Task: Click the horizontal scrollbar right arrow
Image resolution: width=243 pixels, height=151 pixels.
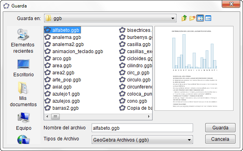Action: coord(149,116)
